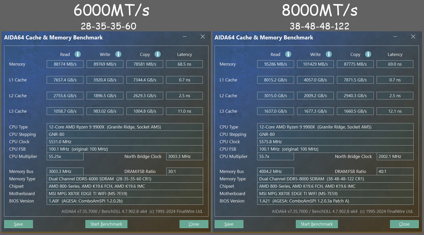Click CPU Clock field 5575.8 MHz
Viewport: 424px width, 235px height.
click(x=335, y=142)
